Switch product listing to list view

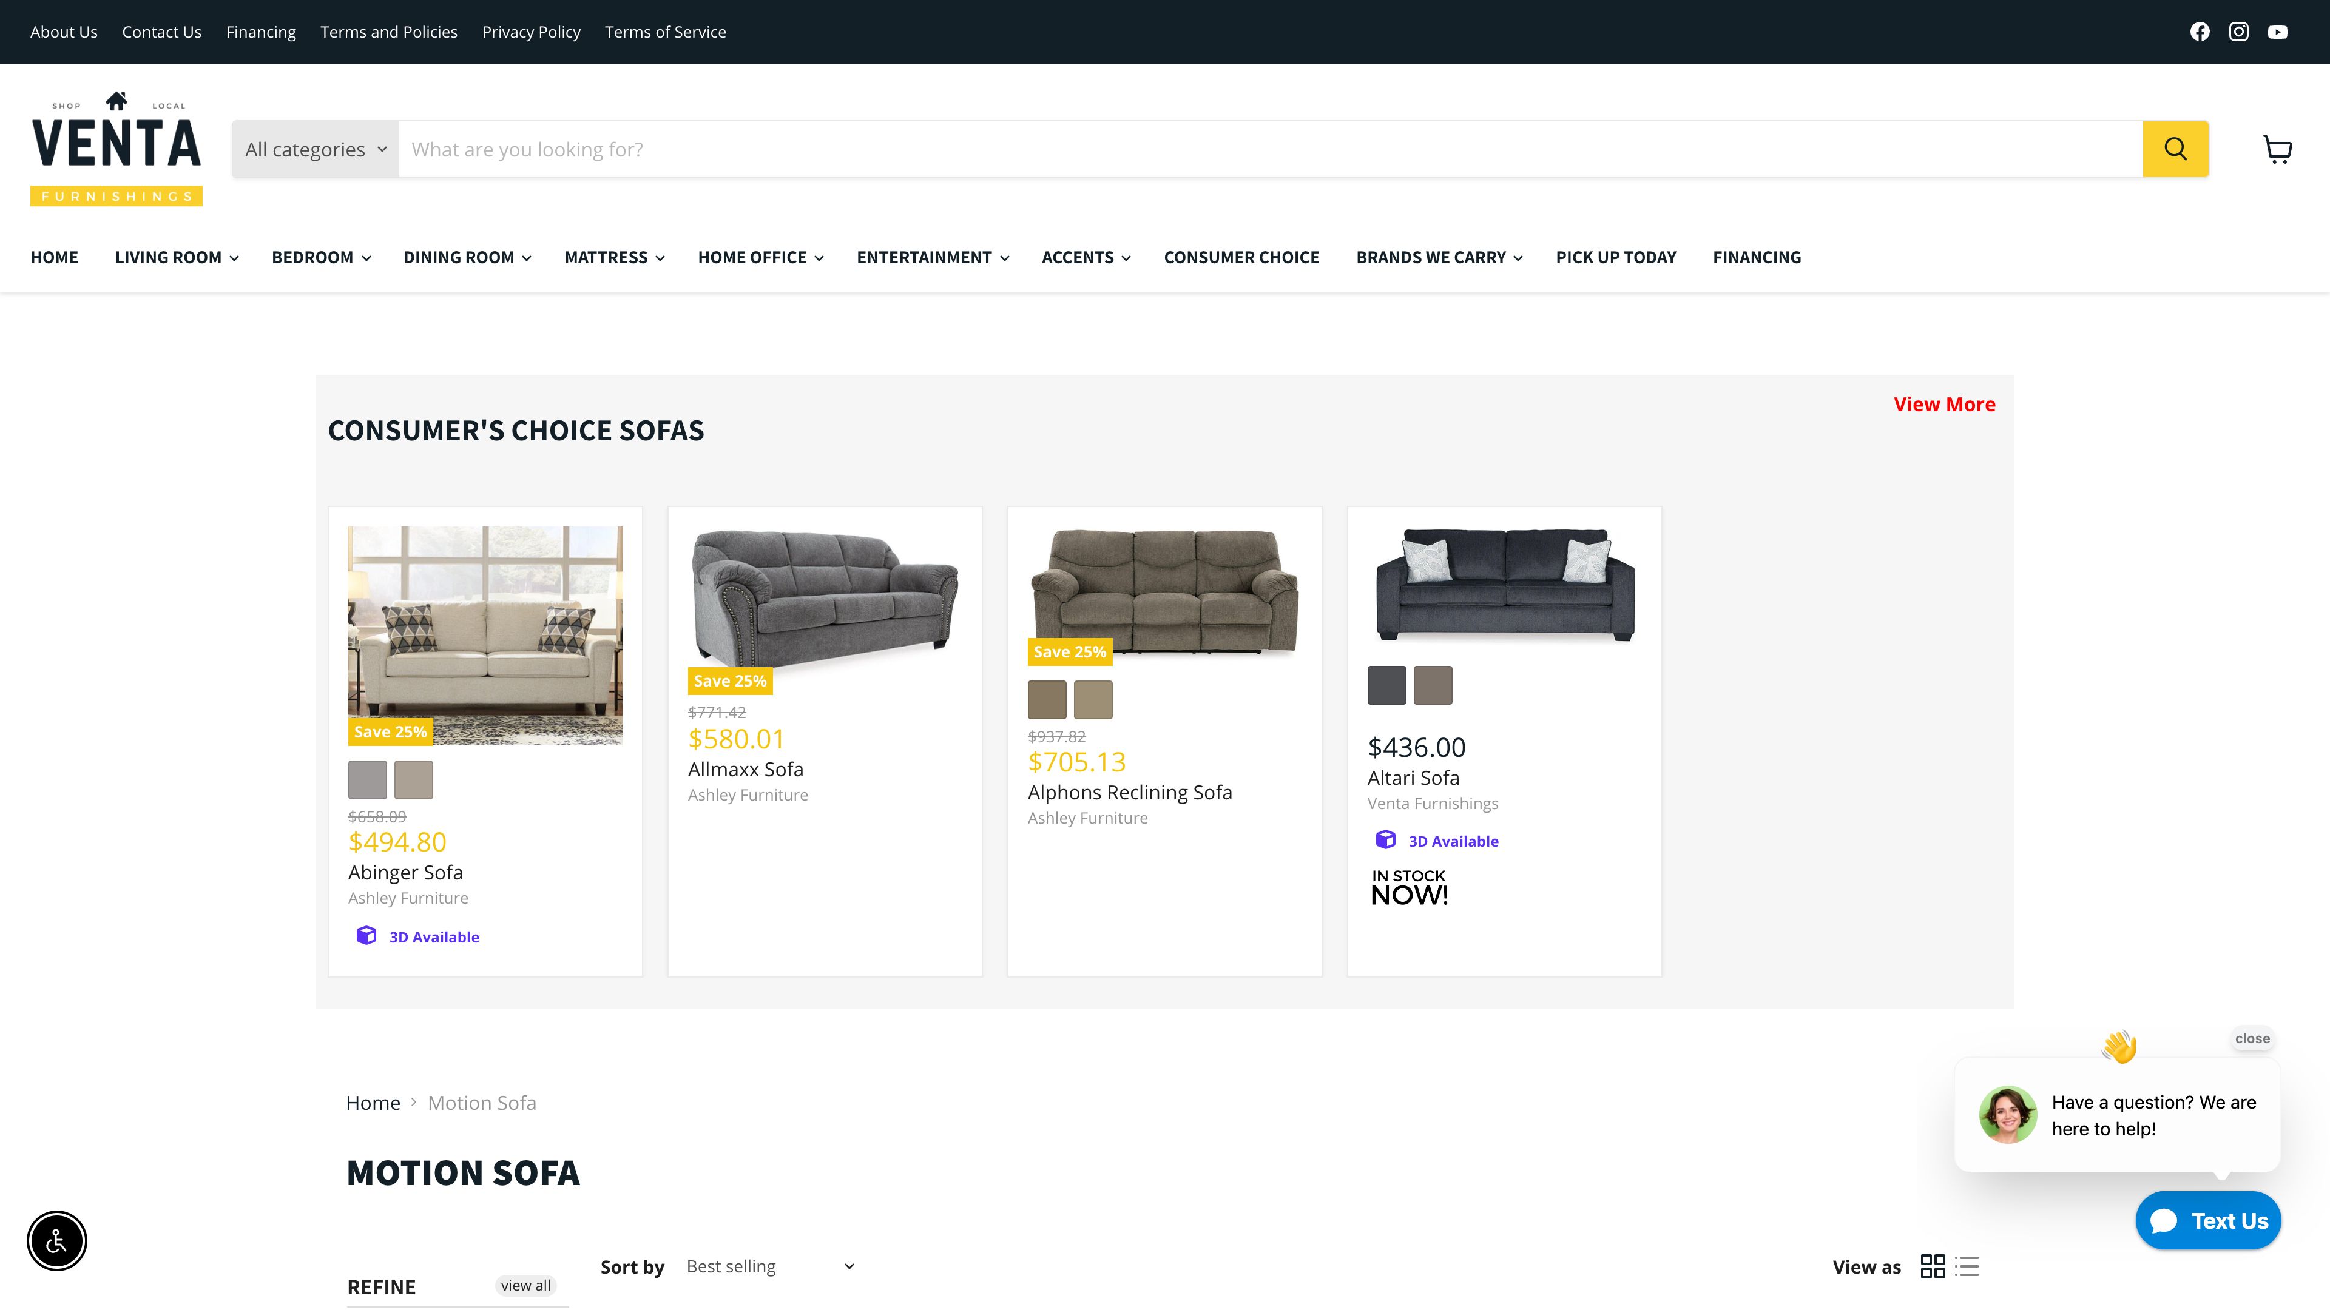(1967, 1266)
